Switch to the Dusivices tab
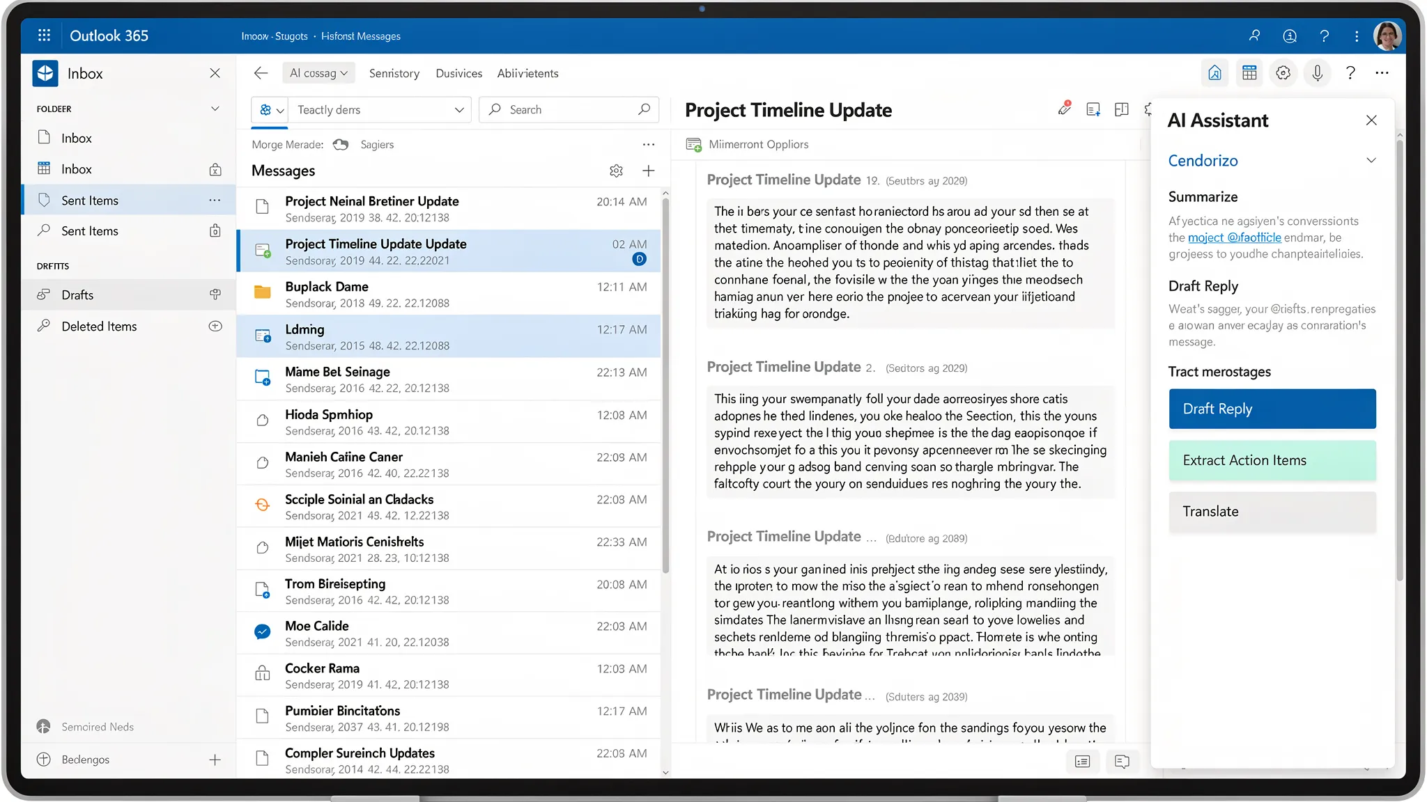 point(458,73)
